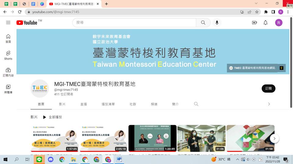Open File Explorer from taskbar
This screenshot has width=293, height=164.
point(74,159)
